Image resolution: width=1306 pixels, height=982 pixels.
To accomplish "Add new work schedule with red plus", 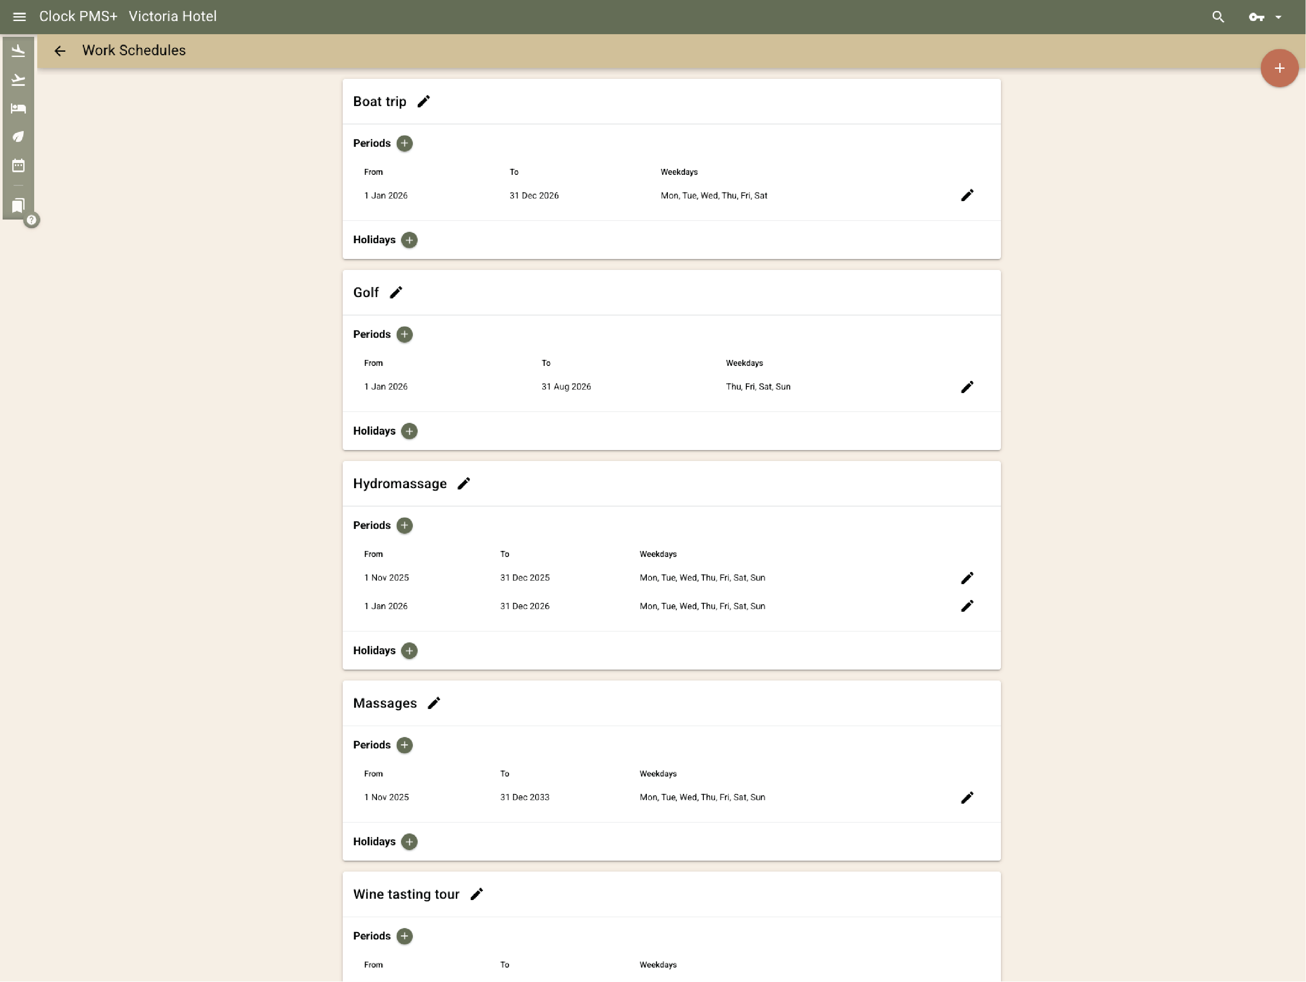I will [1279, 68].
